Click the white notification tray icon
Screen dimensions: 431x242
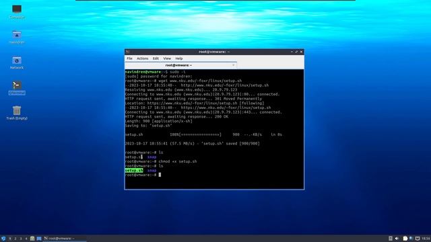405,239
